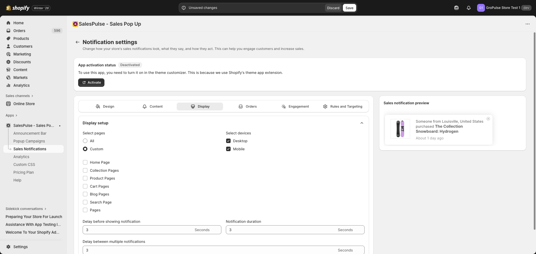Open the Sidekick assistant icon in top bar

(x=456, y=8)
